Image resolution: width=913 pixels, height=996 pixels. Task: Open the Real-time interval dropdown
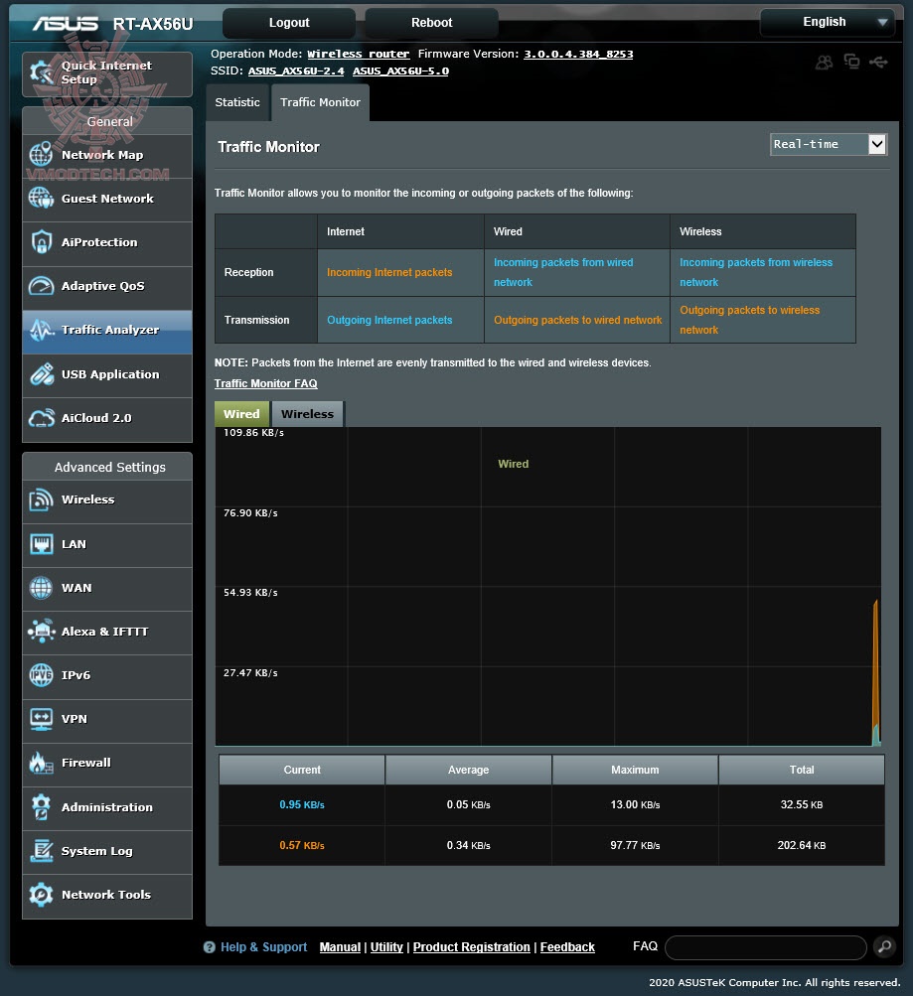(828, 144)
